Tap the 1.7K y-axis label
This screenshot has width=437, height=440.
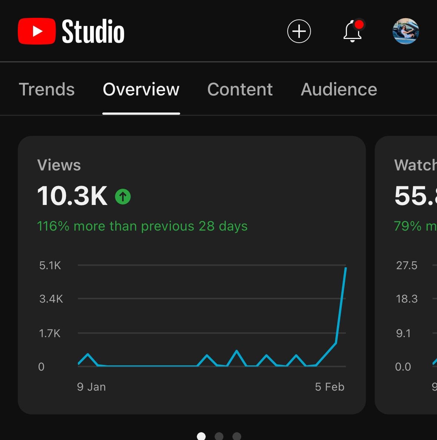pos(50,333)
